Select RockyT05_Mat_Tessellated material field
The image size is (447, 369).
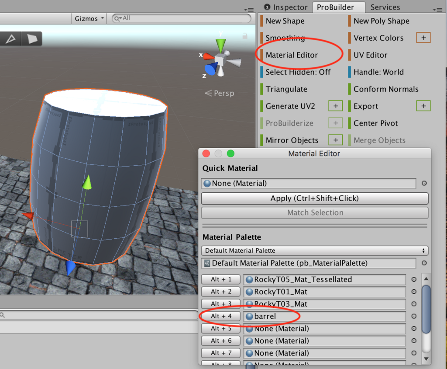tap(325, 279)
